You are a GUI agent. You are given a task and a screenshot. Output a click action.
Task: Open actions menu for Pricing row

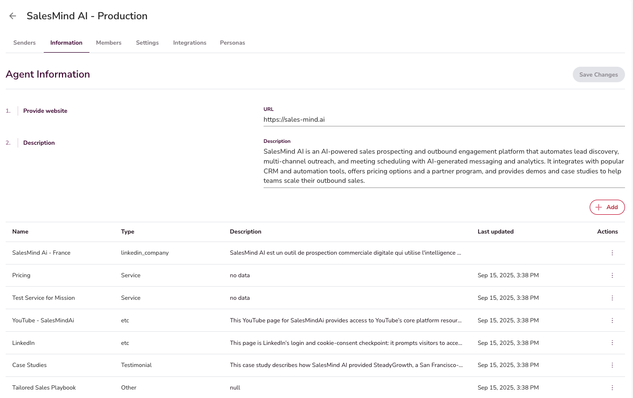(x=612, y=275)
